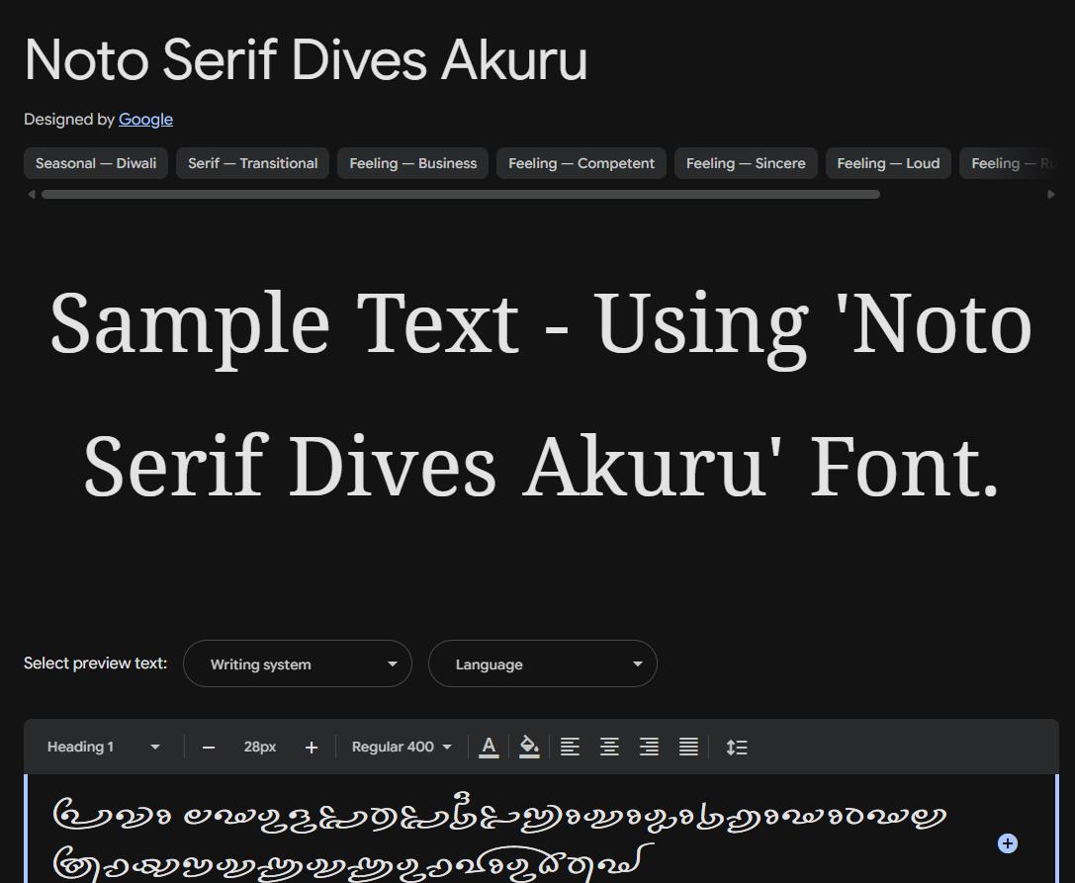
Task: Click the Sample Text heading
Action: click(x=541, y=394)
